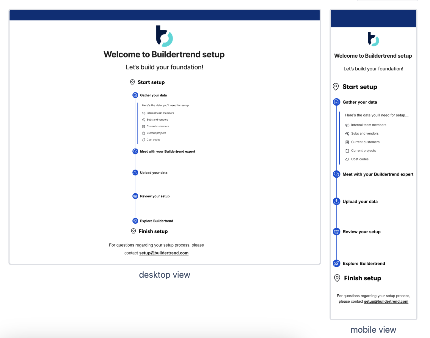Click Let's build your foundation subtitle, desktop view

click(164, 67)
